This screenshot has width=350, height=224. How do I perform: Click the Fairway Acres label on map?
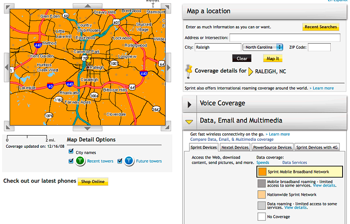pos(78,102)
